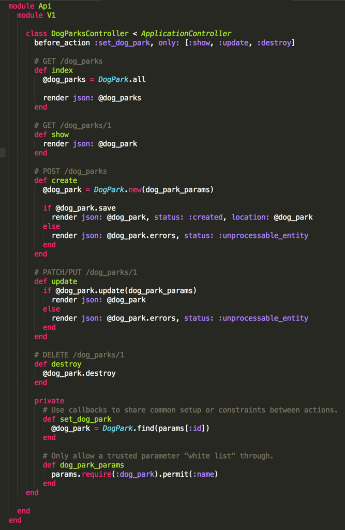This screenshot has width=345, height=530.
Task: Click the gray gutter marker beside show's end
Action: point(3,153)
